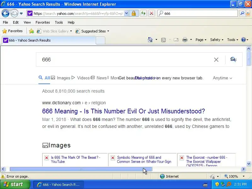Click the horizontal scrollbar thumb

click(81, 169)
